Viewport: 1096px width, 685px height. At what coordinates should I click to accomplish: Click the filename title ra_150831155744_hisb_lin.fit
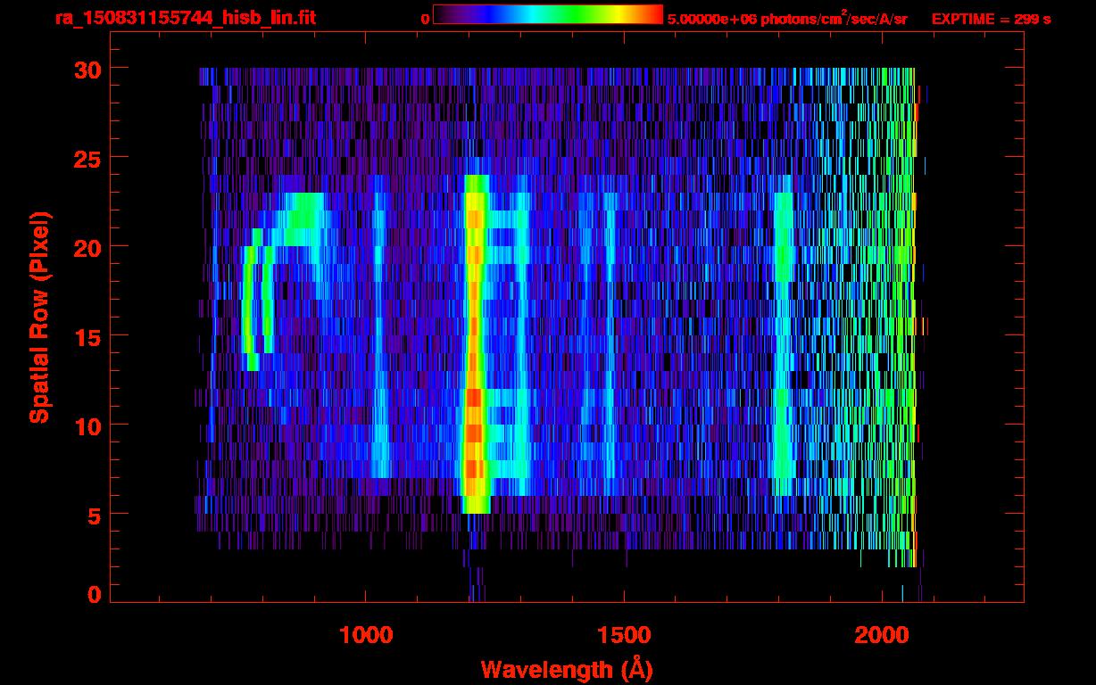[185, 18]
